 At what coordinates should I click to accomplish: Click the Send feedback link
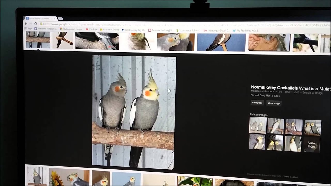291,177
